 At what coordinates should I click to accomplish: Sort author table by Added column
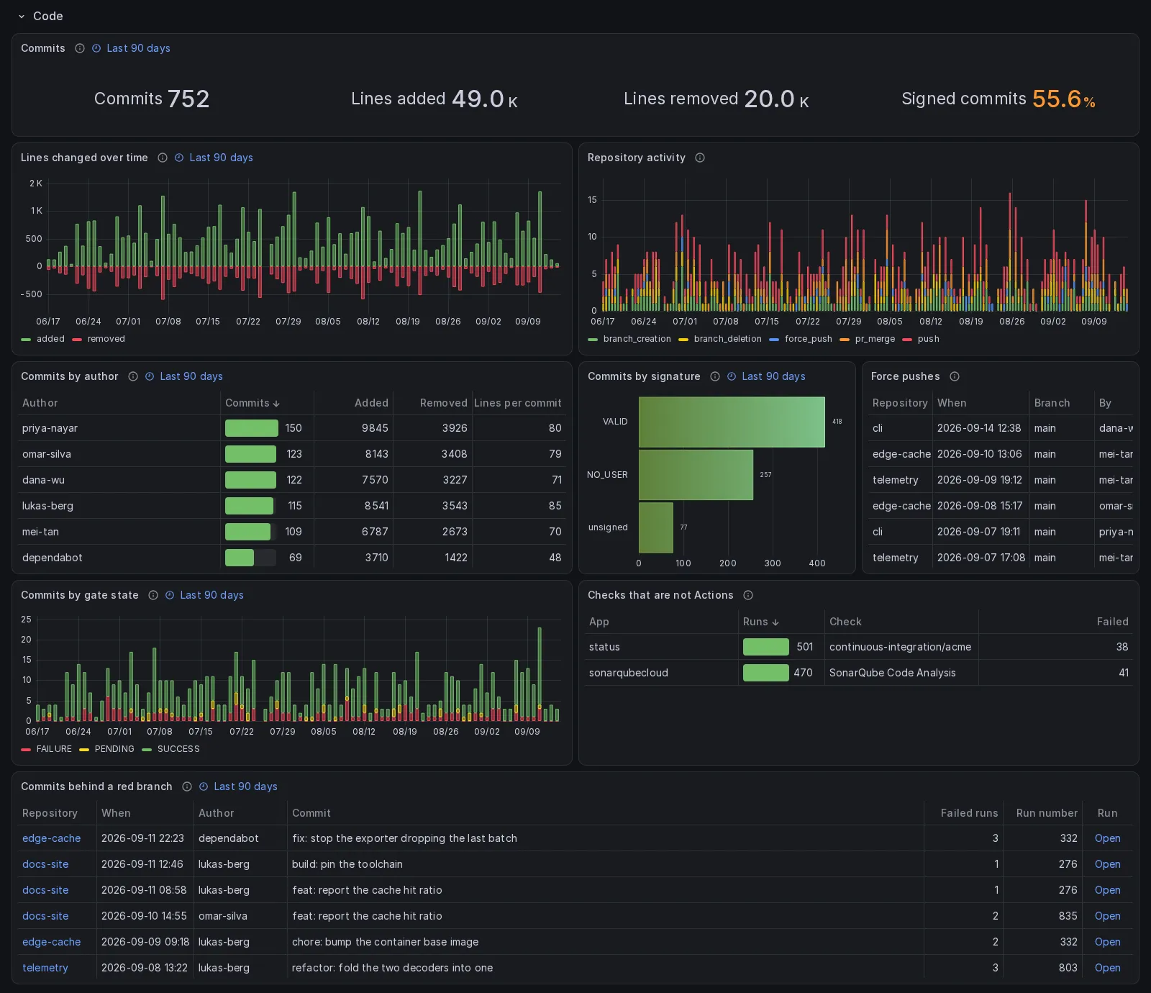371,403
